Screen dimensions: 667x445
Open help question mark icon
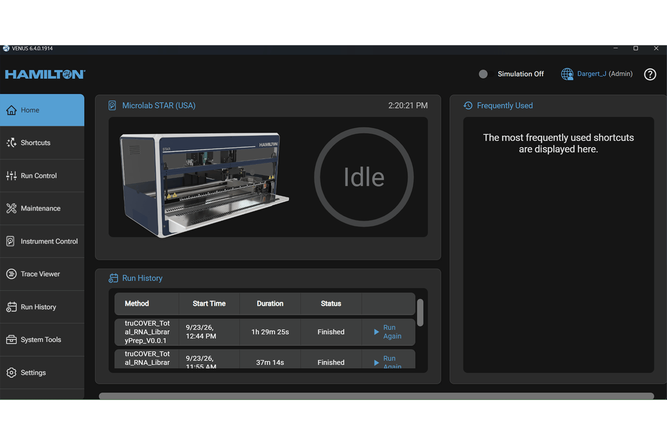650,74
